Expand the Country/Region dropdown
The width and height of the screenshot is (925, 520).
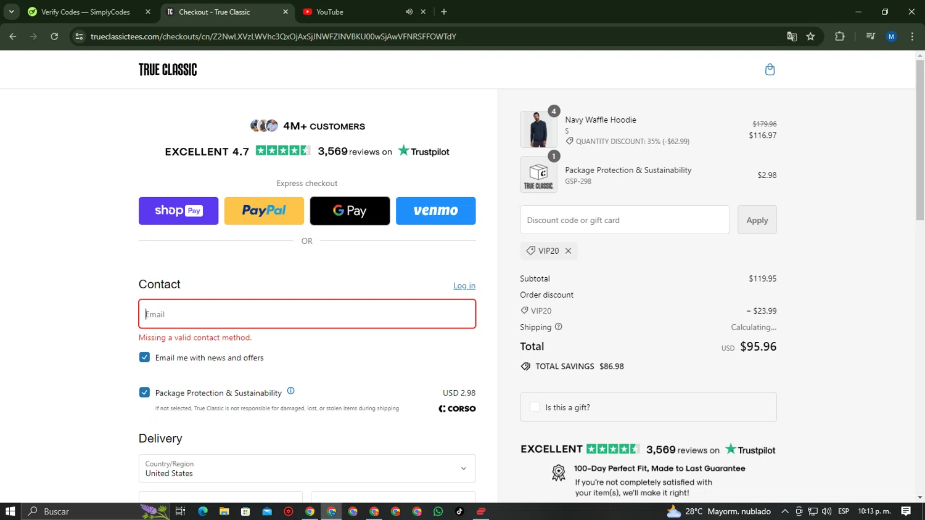[x=307, y=468]
